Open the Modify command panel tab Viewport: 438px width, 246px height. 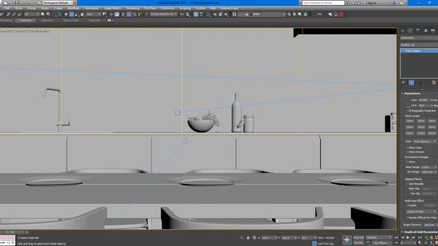tap(410, 31)
